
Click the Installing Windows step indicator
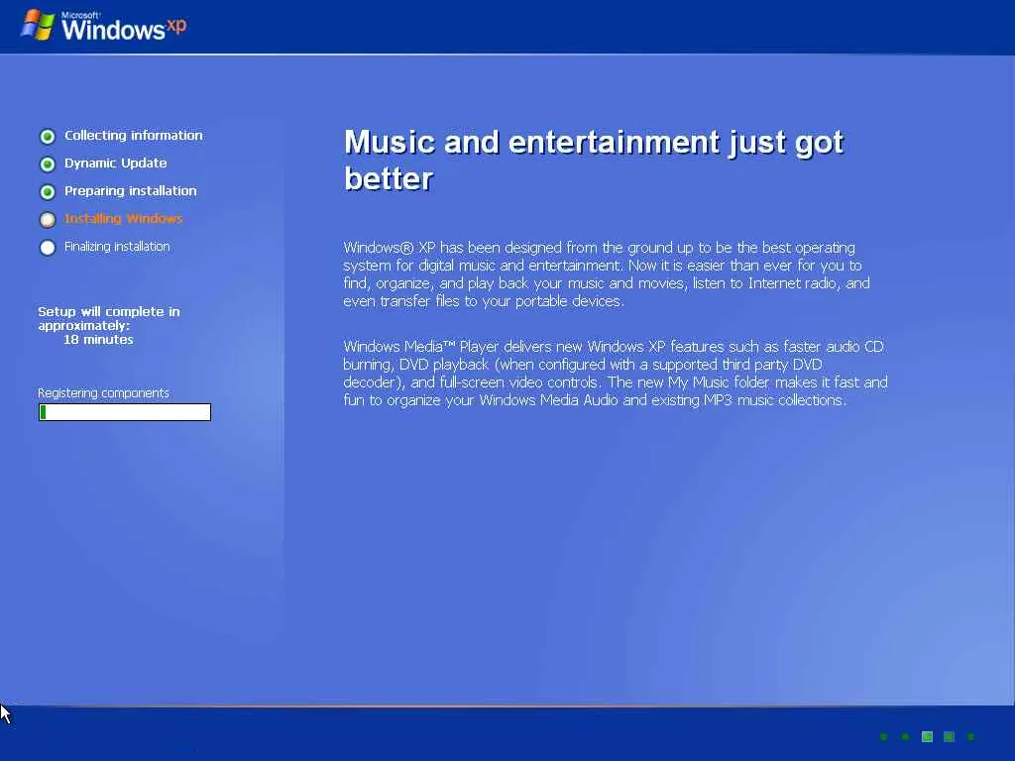coord(48,220)
